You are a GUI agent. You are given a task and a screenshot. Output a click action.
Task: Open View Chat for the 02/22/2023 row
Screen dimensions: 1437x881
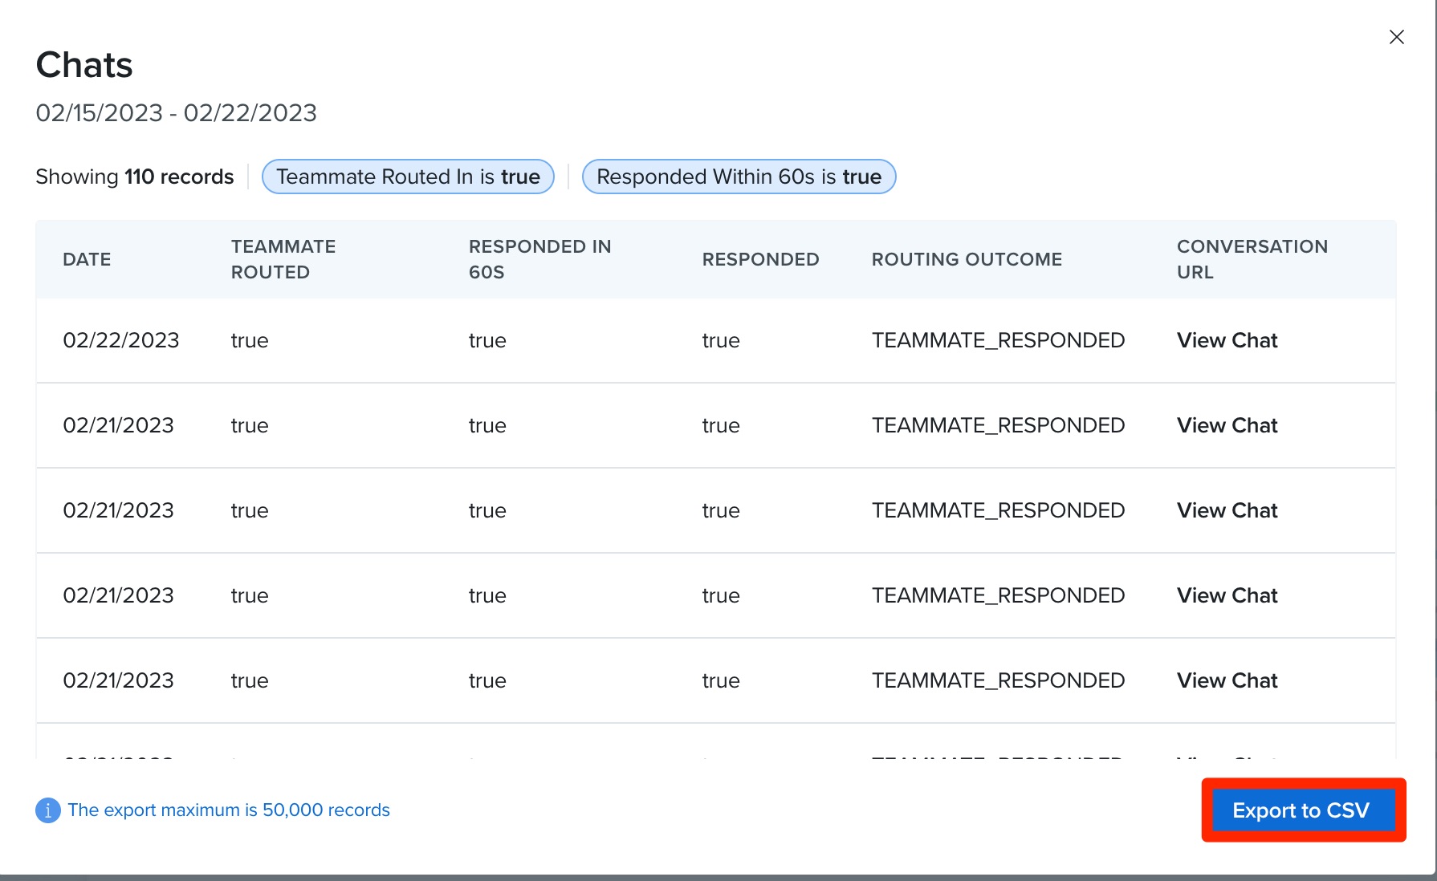[1227, 340]
